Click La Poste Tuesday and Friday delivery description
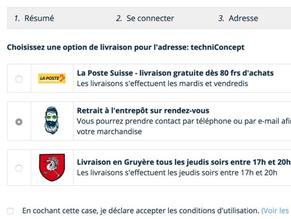The width and height of the screenshot is (291, 219). click(162, 84)
